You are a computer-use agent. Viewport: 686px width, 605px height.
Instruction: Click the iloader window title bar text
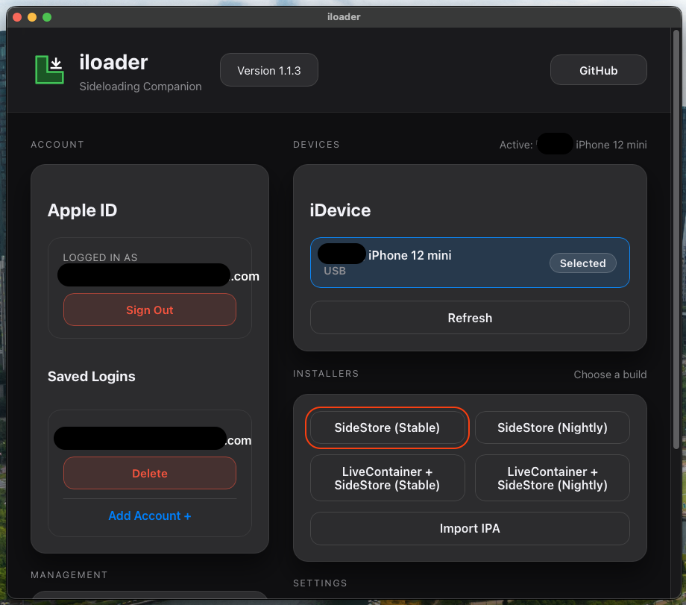(x=344, y=16)
